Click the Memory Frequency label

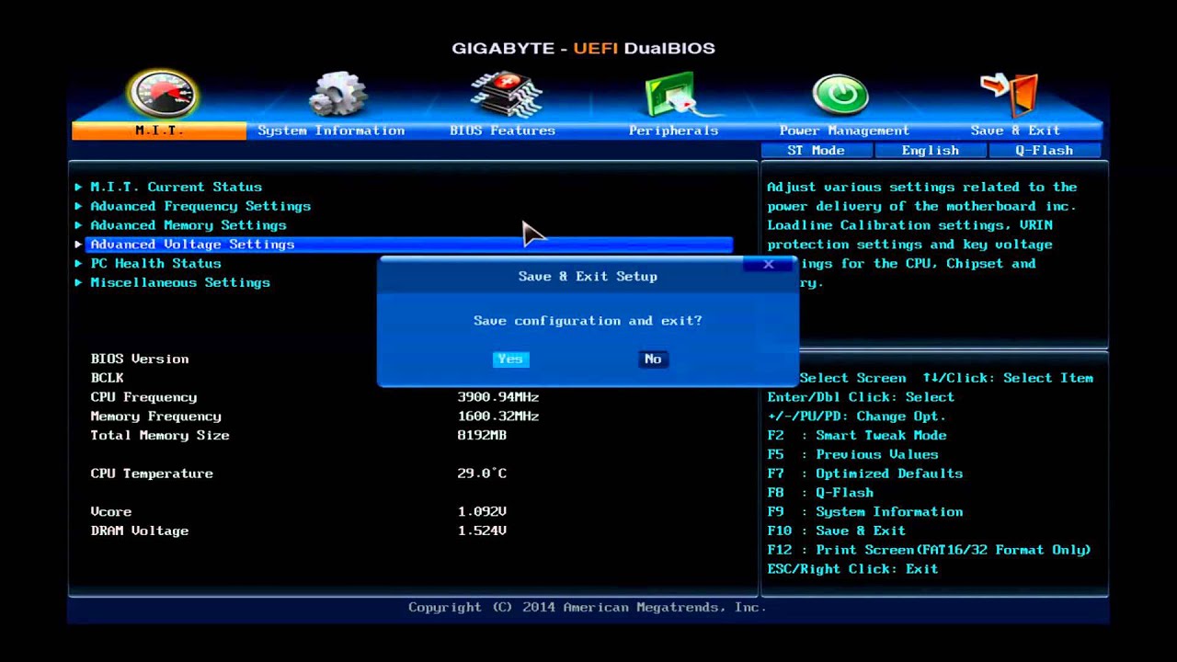(155, 417)
